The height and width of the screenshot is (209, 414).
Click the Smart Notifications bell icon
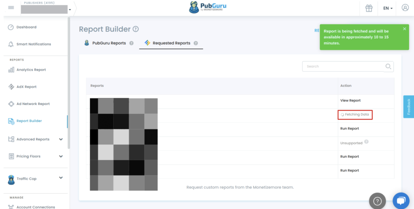(x=11, y=44)
